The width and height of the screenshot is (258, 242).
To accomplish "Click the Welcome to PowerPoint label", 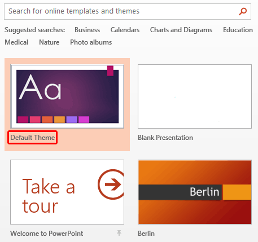I will pos(47,234).
